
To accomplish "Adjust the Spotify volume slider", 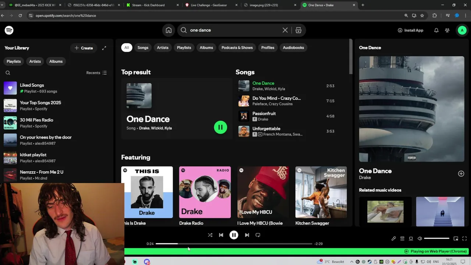I will [437, 239].
